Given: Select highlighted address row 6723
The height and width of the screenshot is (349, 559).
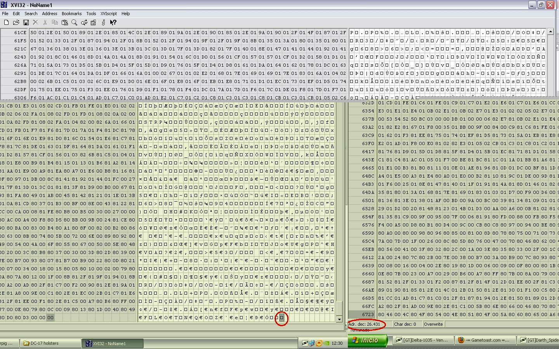Looking at the screenshot, I should pos(363,314).
